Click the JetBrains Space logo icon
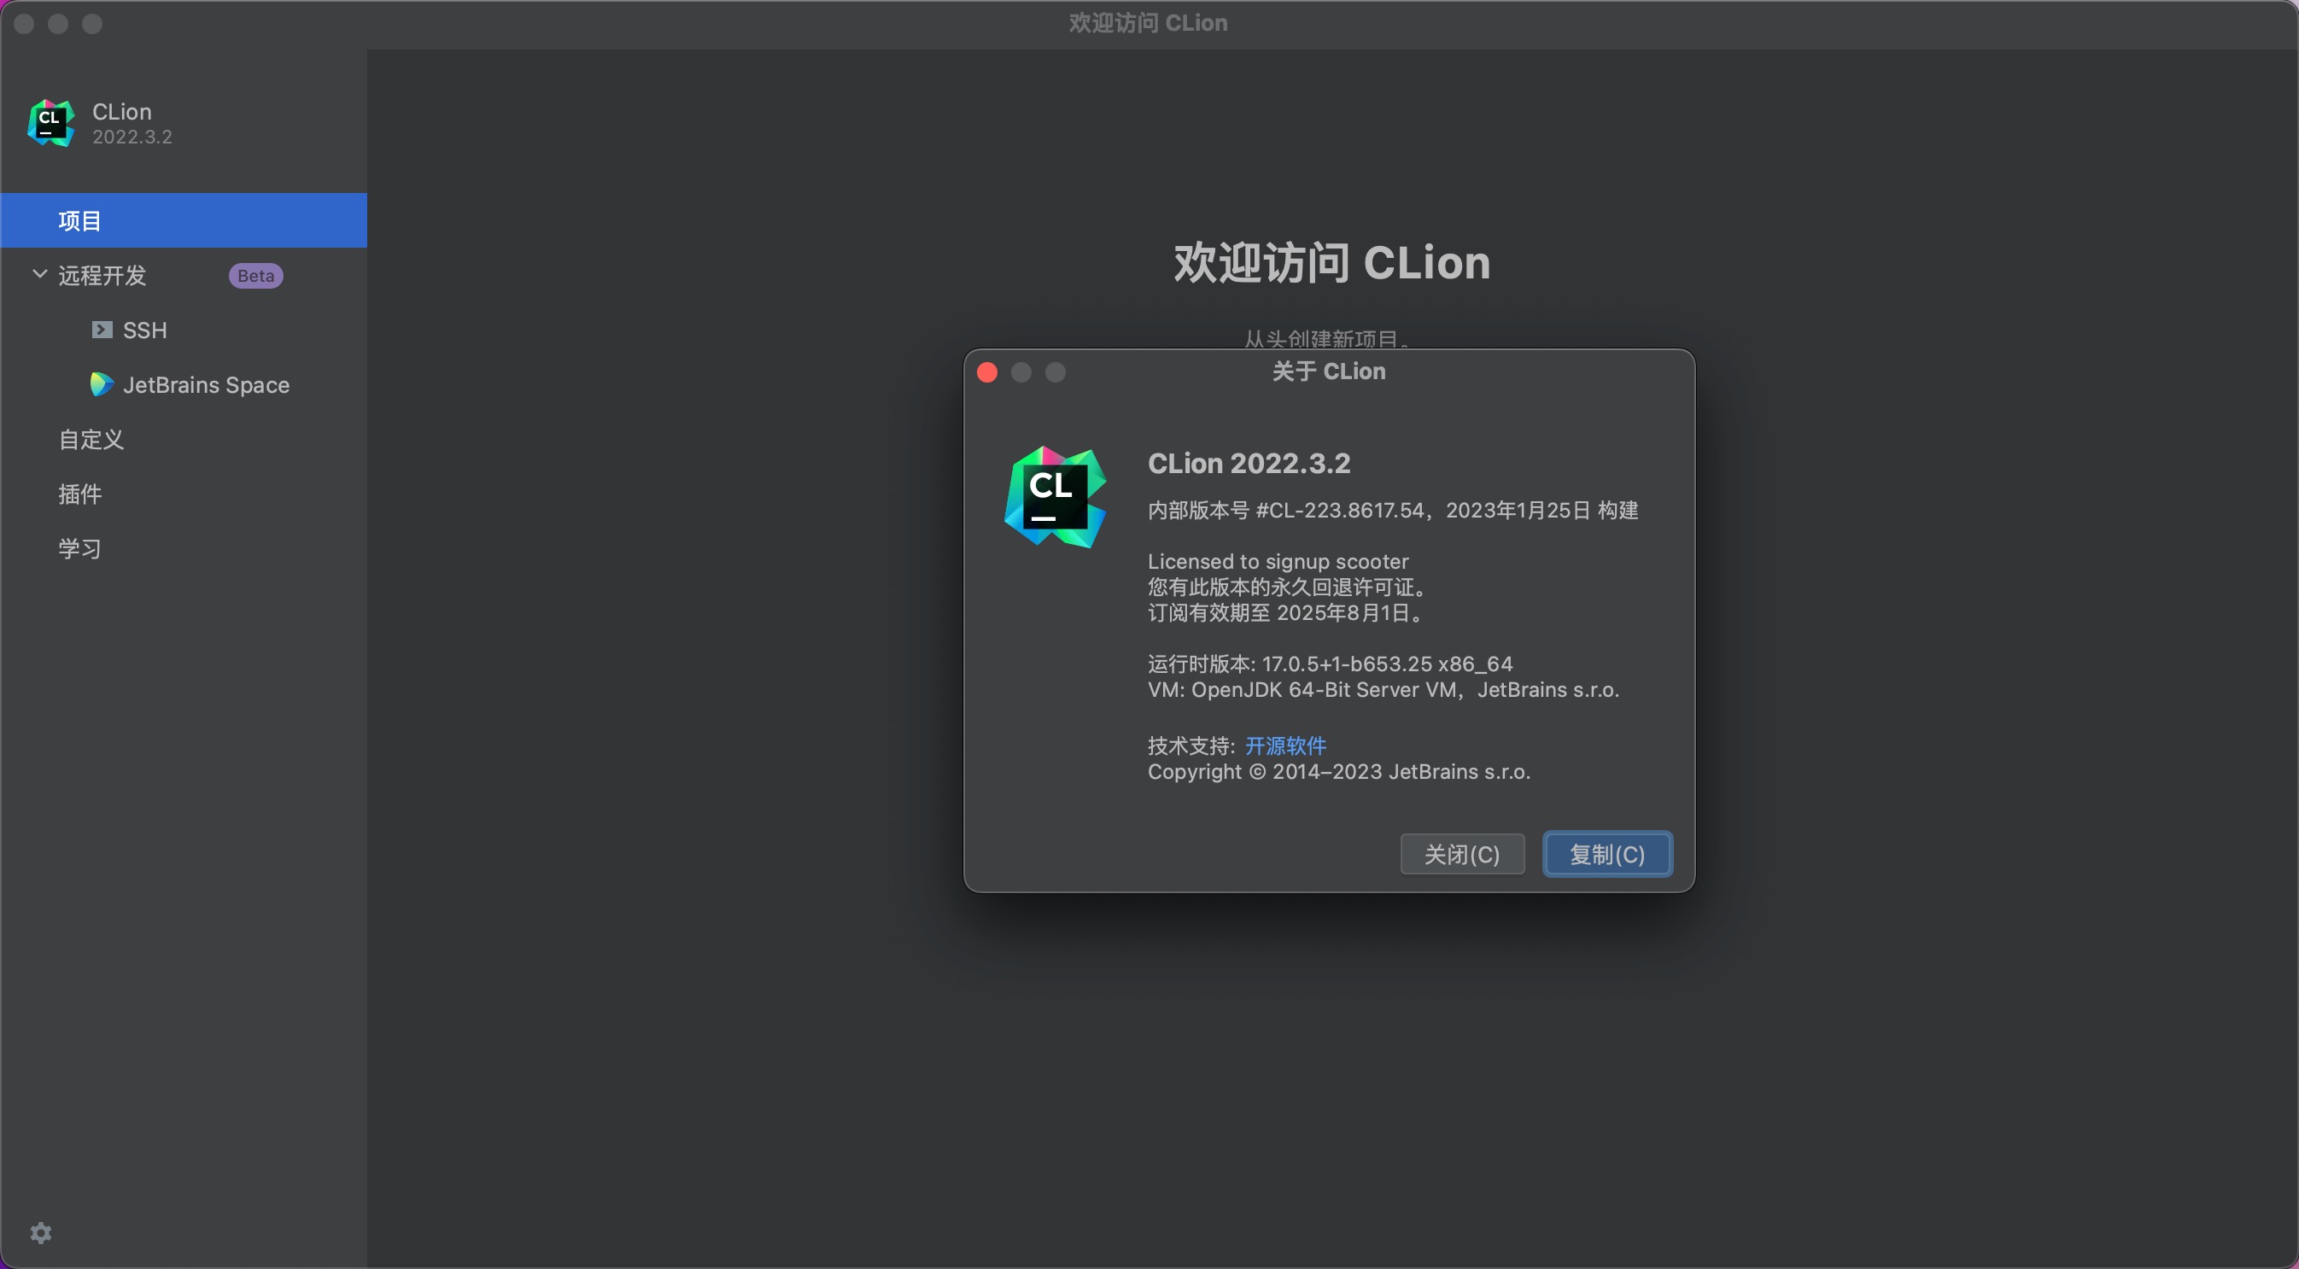Screen dimensions: 2299x1269 tap(102, 384)
